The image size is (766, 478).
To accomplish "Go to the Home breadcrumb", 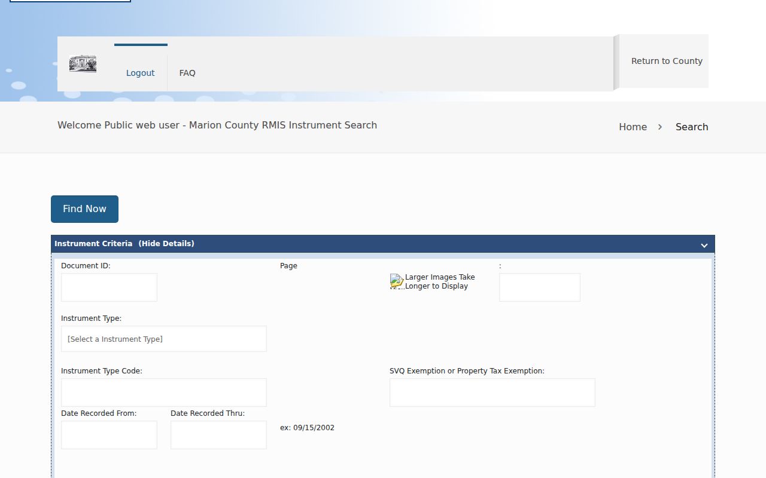I will pos(633,127).
